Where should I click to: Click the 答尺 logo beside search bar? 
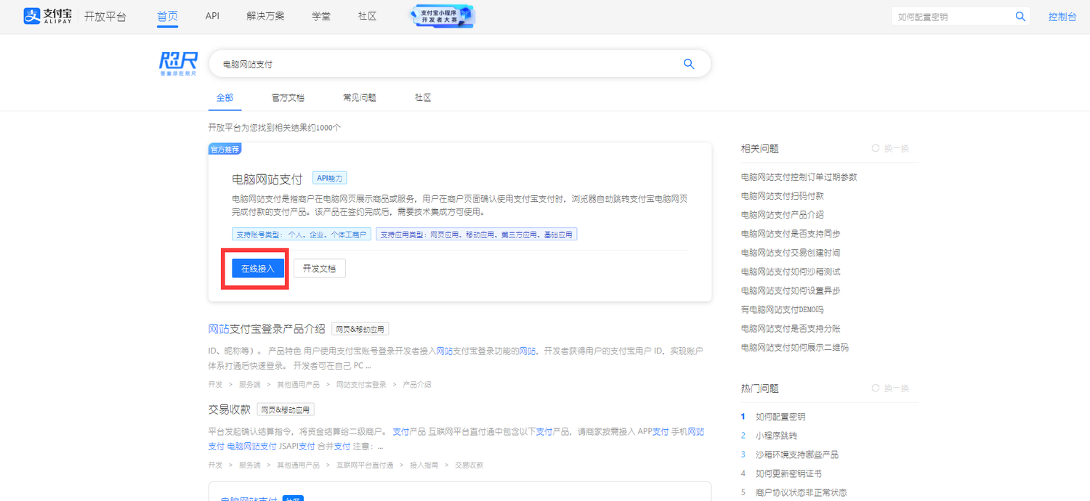[x=179, y=64]
